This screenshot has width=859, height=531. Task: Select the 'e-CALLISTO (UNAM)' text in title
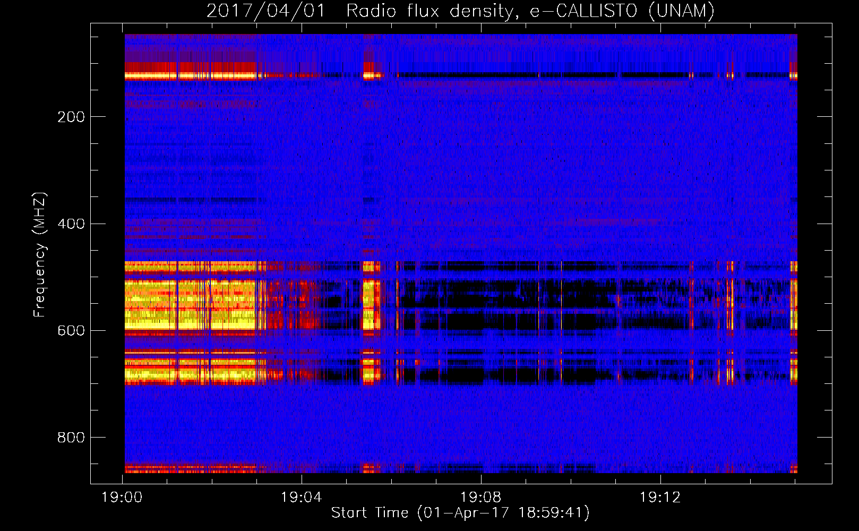(x=622, y=11)
